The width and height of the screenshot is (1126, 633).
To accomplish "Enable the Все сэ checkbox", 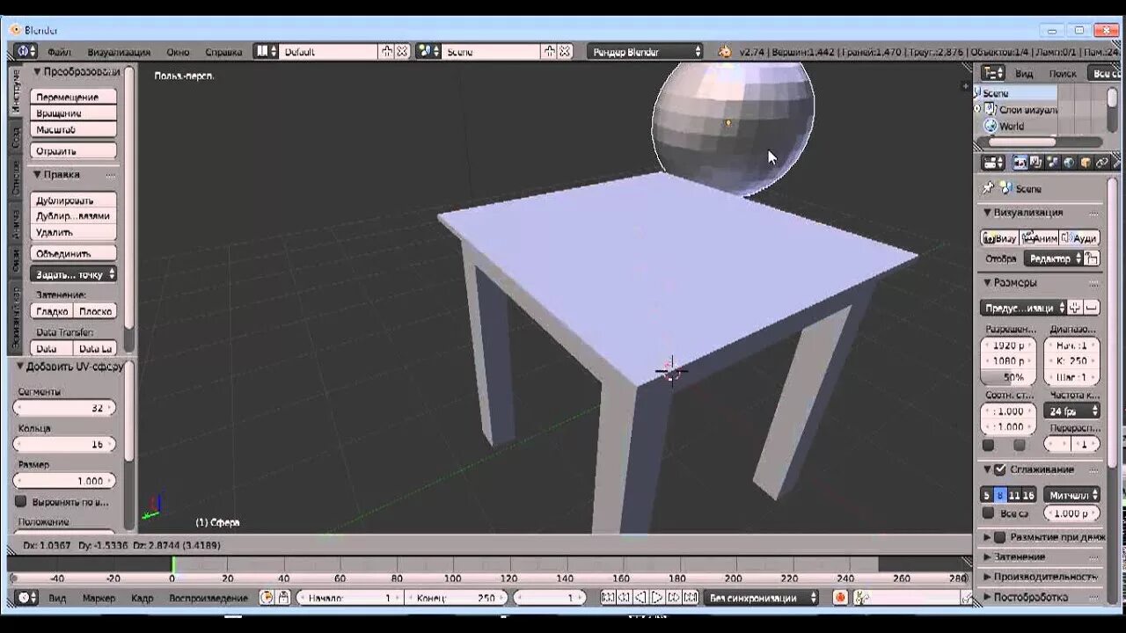I will 988,513.
